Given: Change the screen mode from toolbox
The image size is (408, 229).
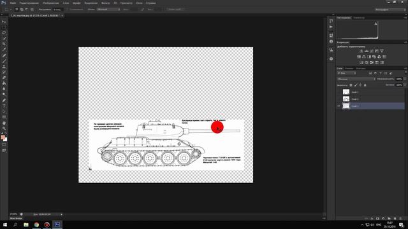Looking at the screenshot, I should click(x=4, y=150).
